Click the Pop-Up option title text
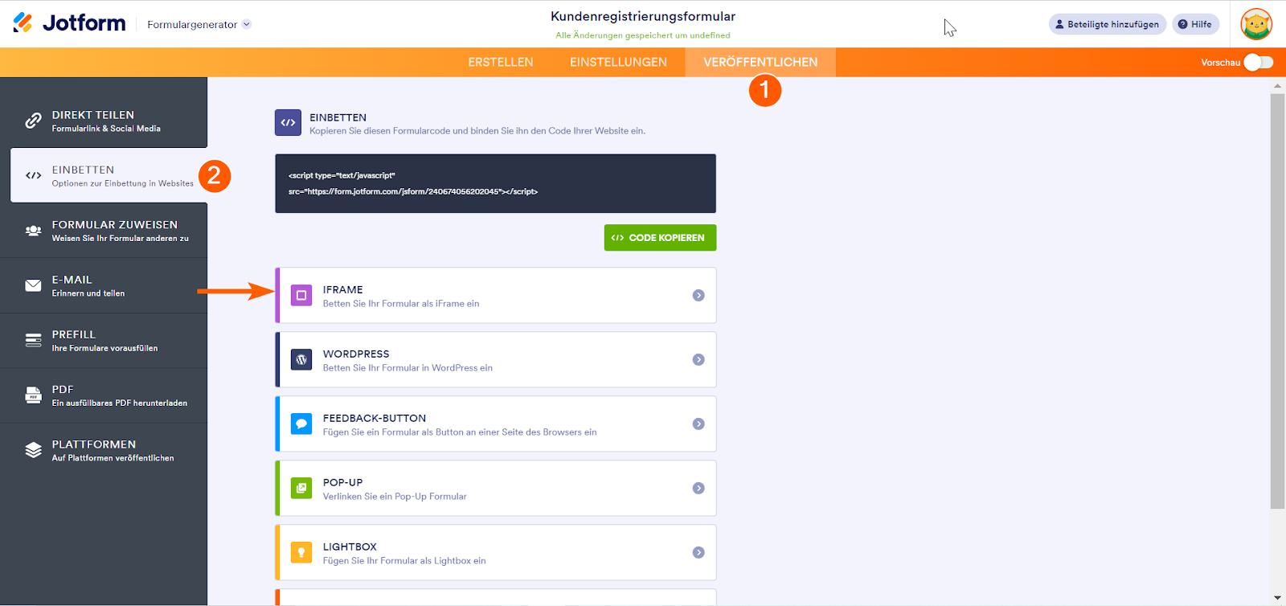1286x606 pixels. [x=343, y=482]
